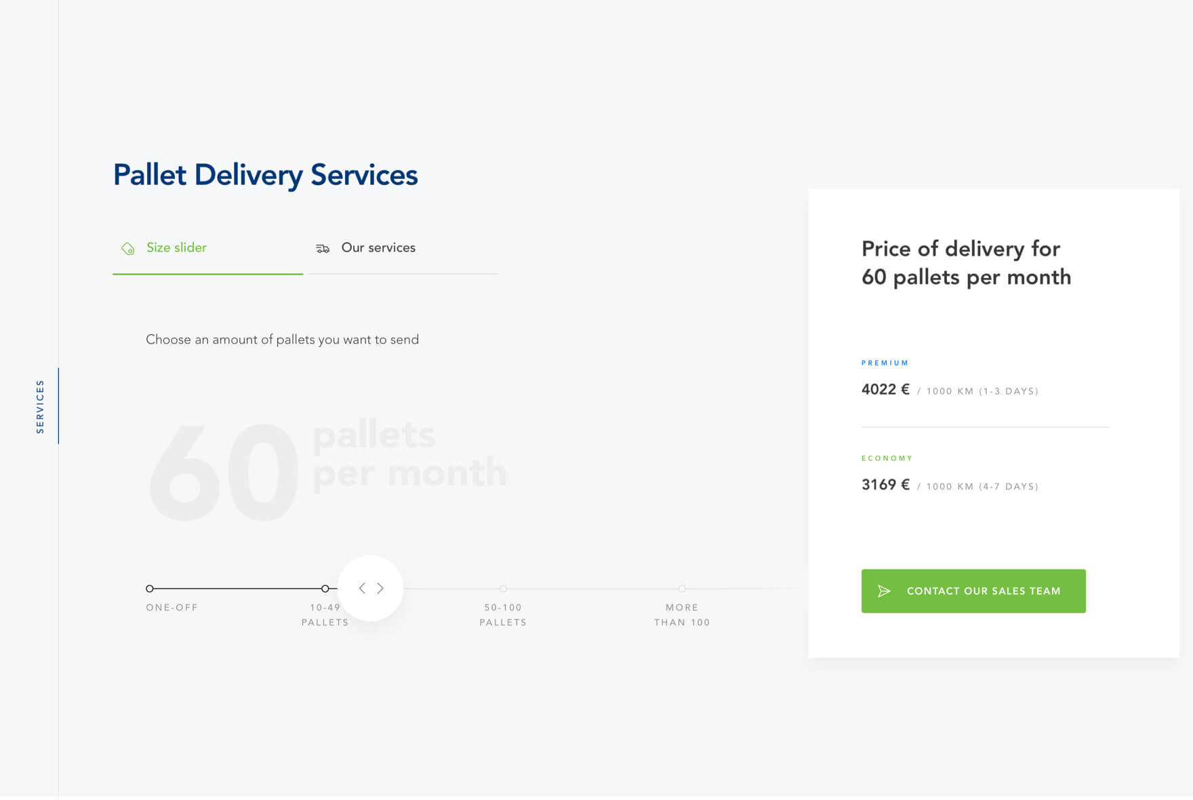
Task: Click the truck icon beside Our services
Action: (x=323, y=249)
